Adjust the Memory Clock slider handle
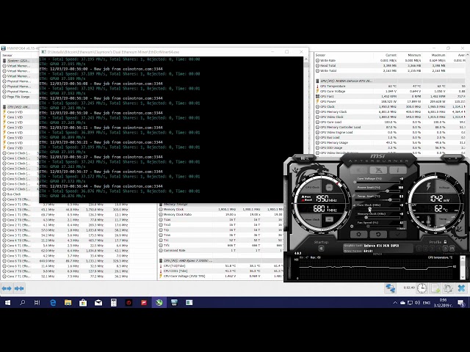 (x=366, y=217)
